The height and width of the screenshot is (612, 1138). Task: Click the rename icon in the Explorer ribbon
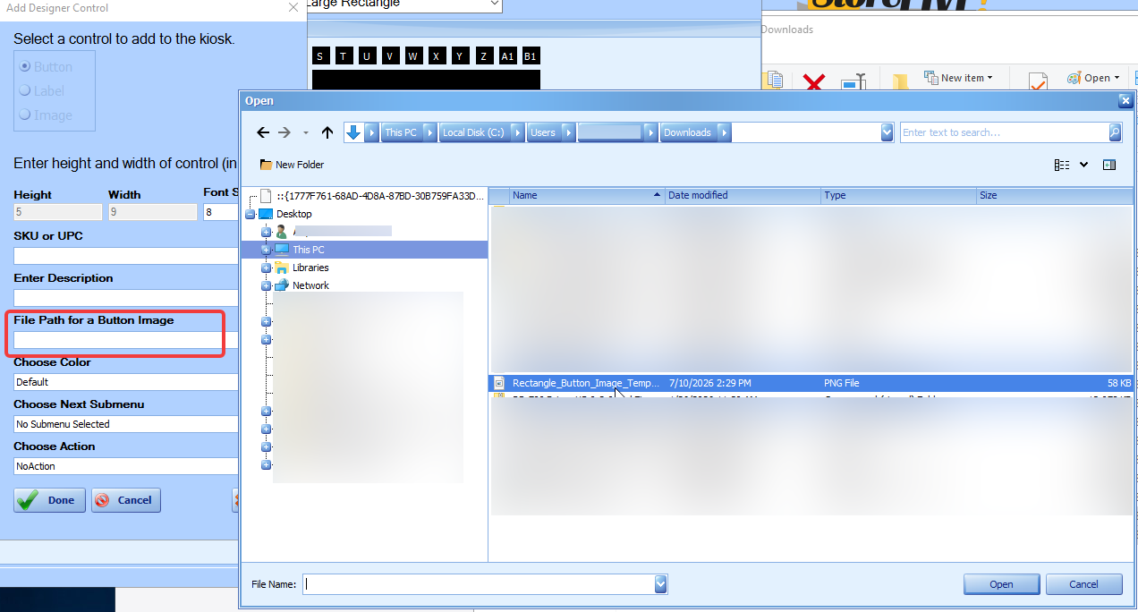[853, 81]
